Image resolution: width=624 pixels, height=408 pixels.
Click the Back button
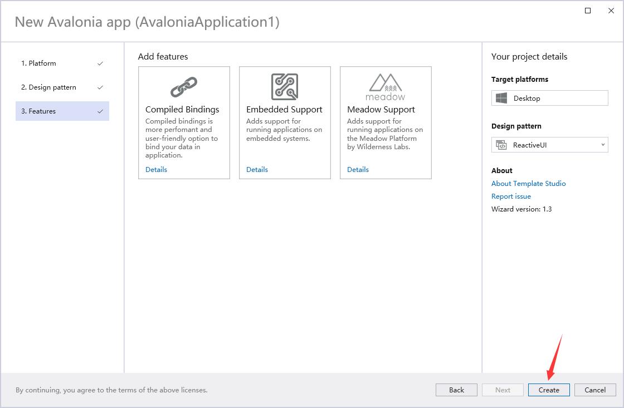456,390
